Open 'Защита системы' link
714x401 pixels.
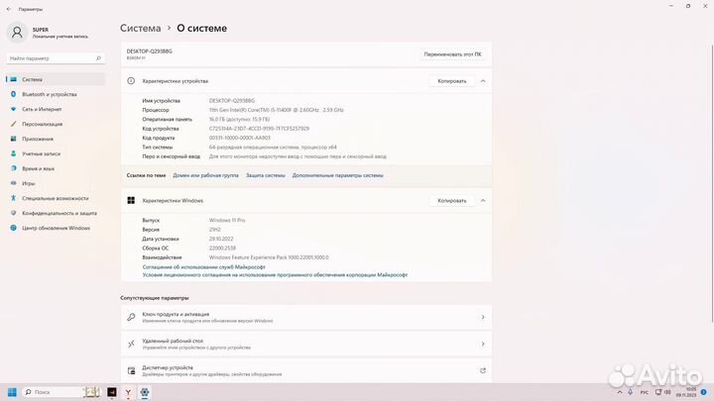[266, 175]
